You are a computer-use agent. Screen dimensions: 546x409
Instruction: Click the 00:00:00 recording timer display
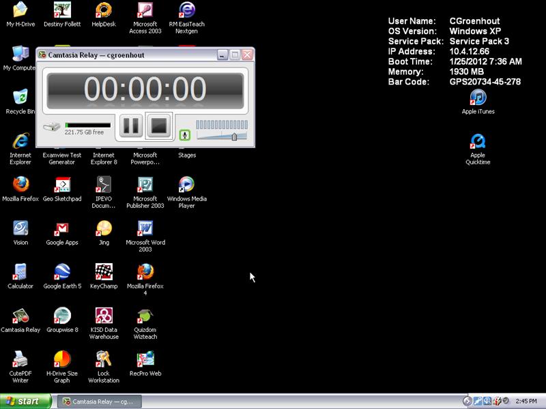click(x=145, y=90)
